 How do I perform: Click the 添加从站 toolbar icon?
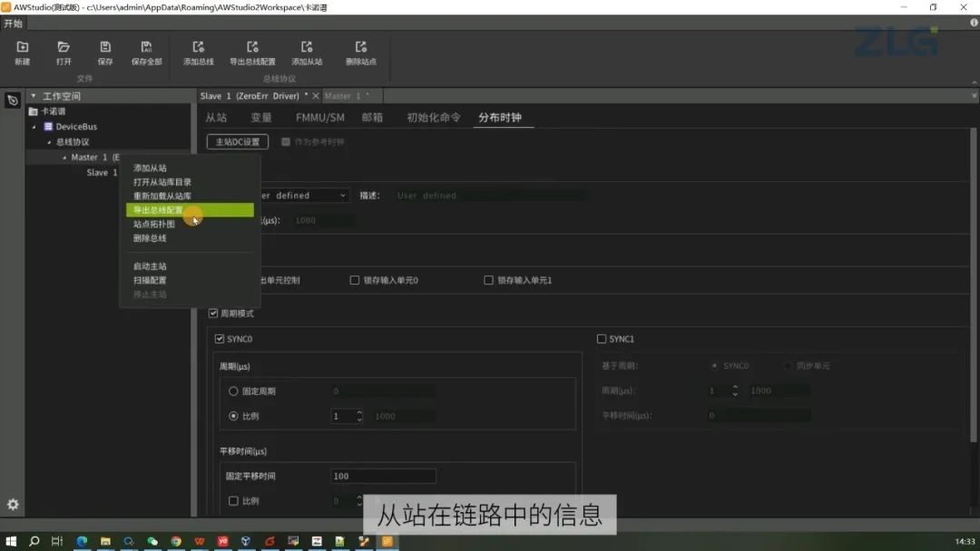[x=307, y=47]
